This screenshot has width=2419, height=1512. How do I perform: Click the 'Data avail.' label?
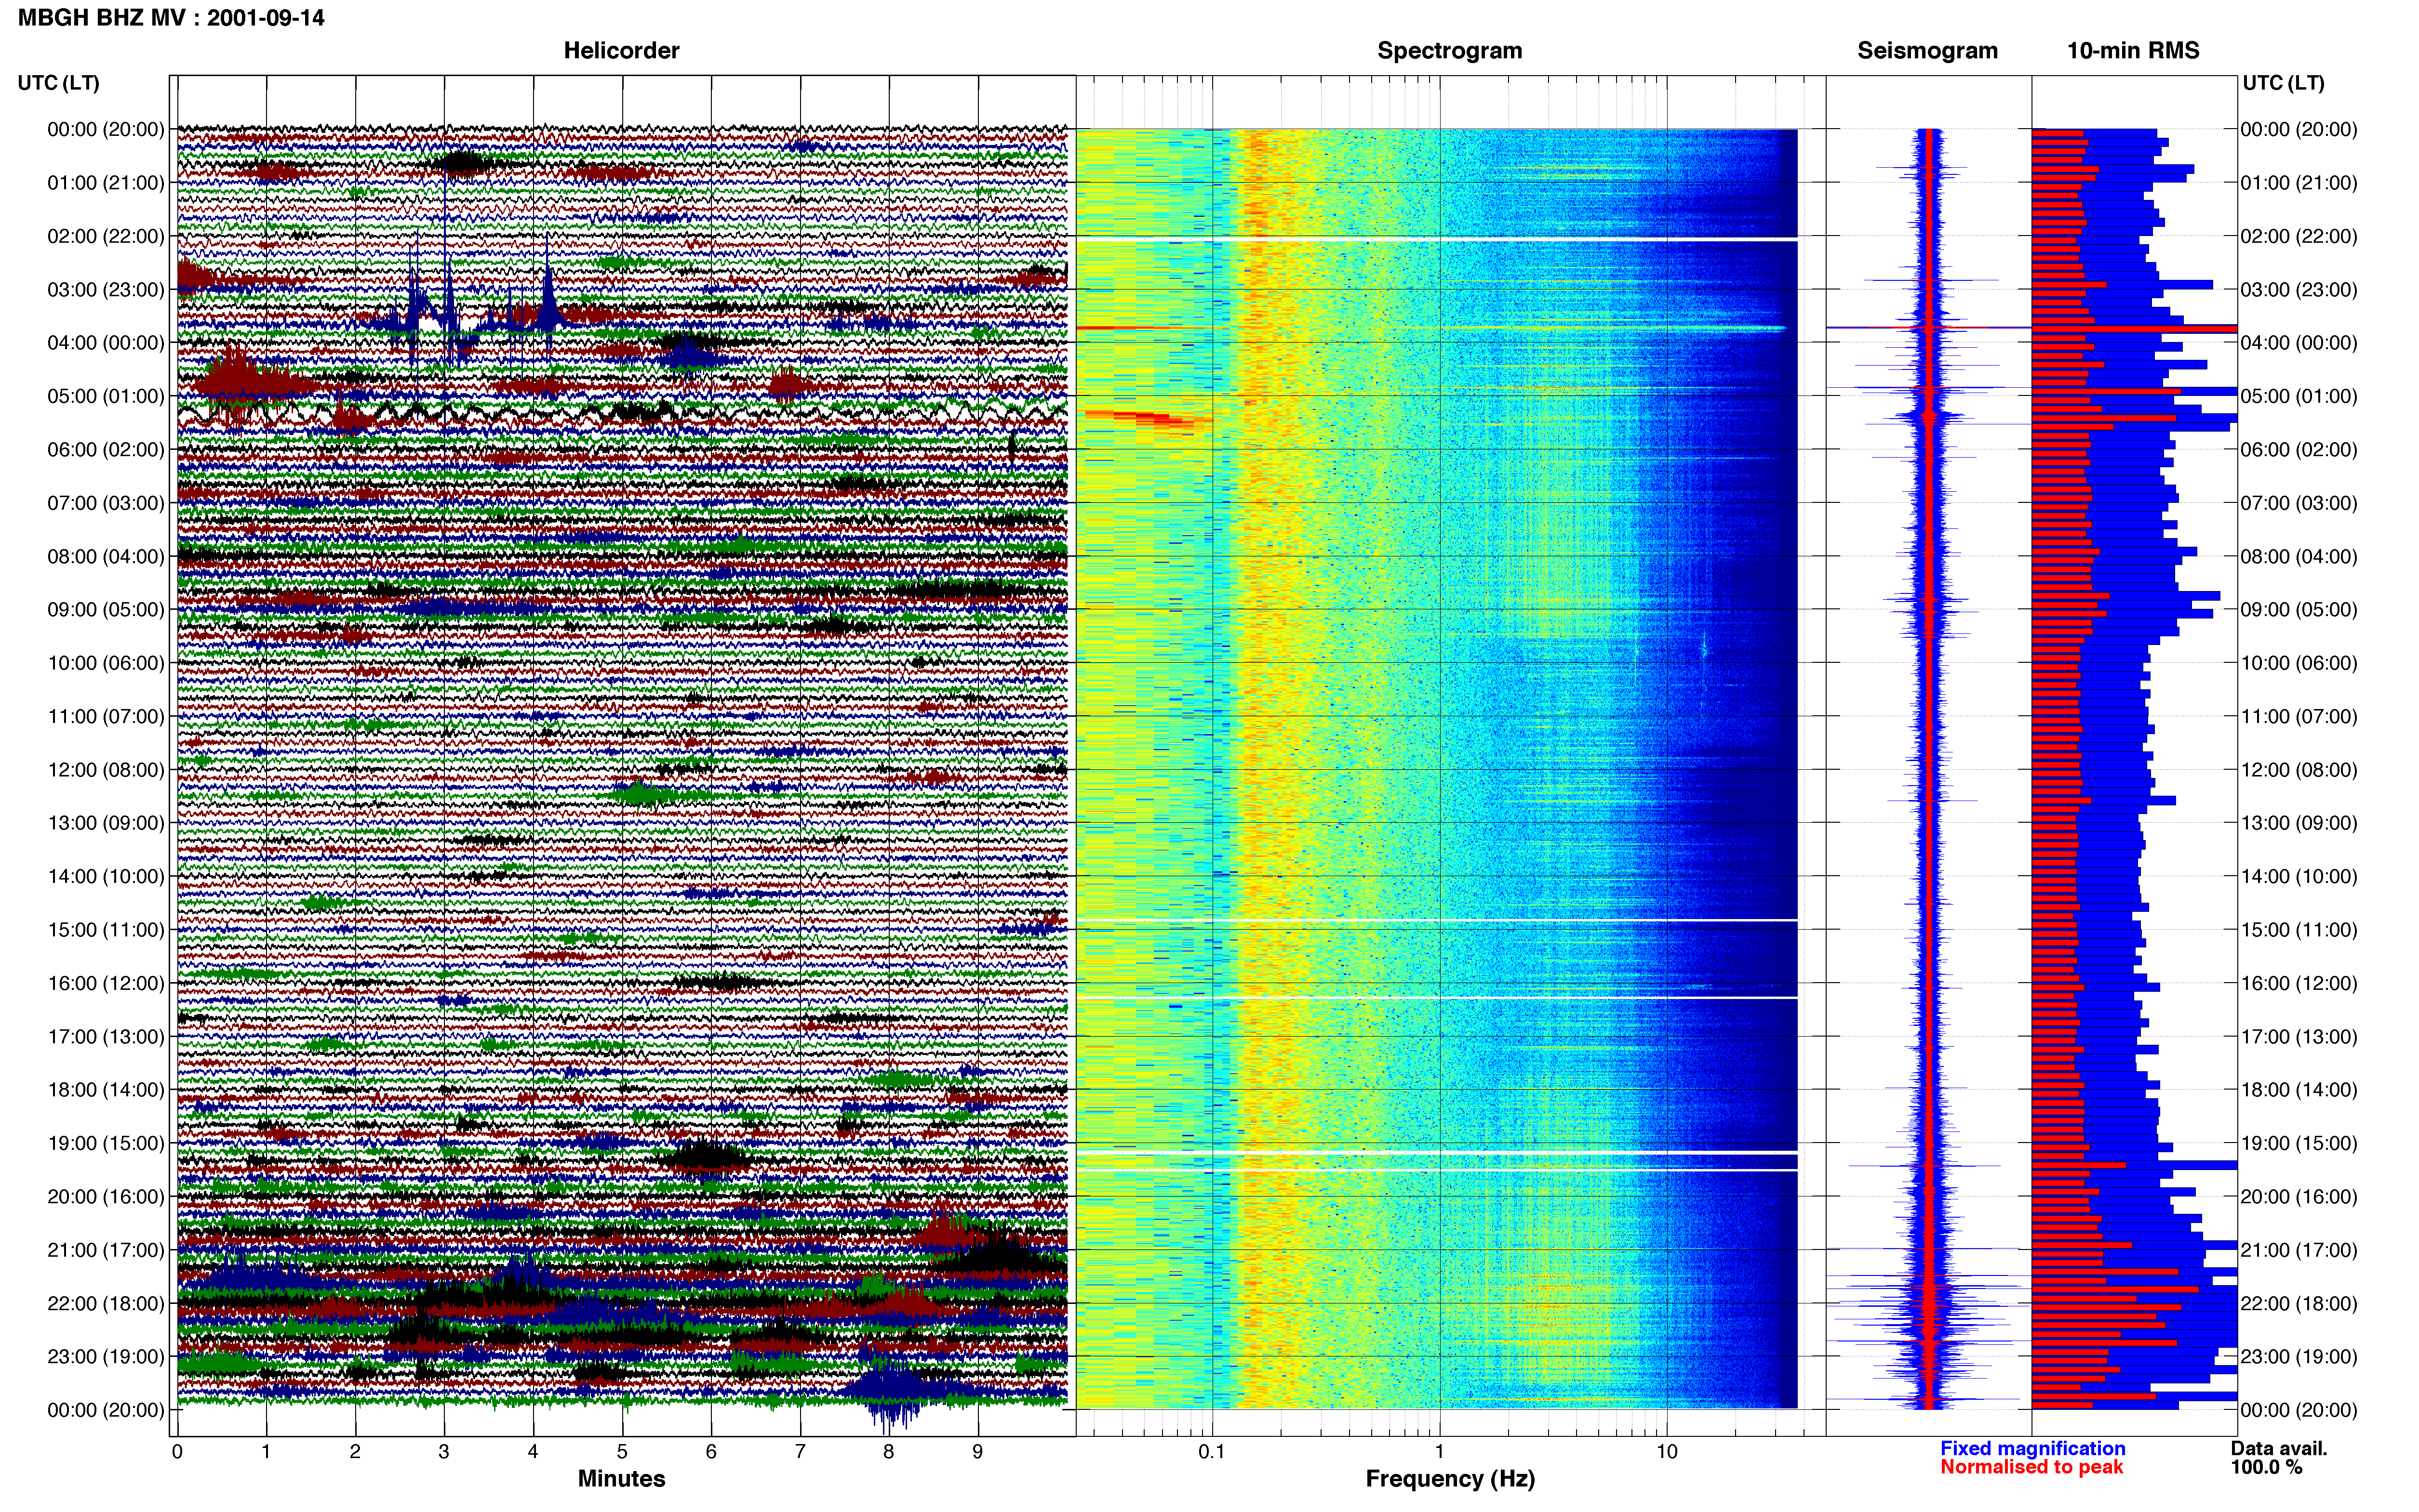click(2279, 1448)
